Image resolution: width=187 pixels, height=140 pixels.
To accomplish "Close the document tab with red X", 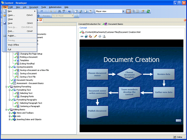I will 41,20.
